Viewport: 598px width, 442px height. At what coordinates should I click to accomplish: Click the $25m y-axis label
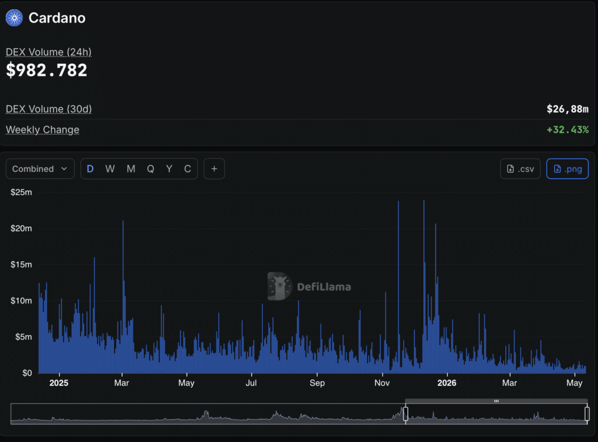pyautogui.click(x=22, y=192)
